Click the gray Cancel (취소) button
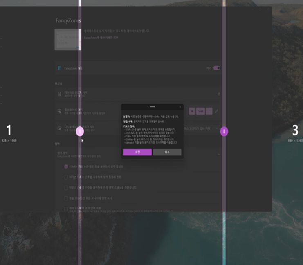The width and height of the screenshot is (303, 265). tap(167, 152)
